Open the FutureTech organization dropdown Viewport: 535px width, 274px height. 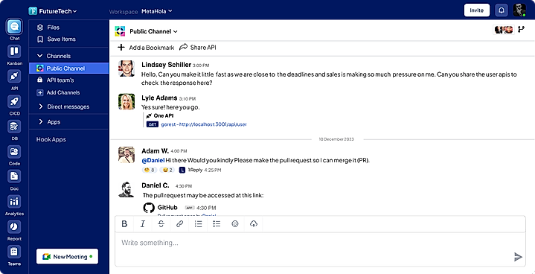click(53, 11)
